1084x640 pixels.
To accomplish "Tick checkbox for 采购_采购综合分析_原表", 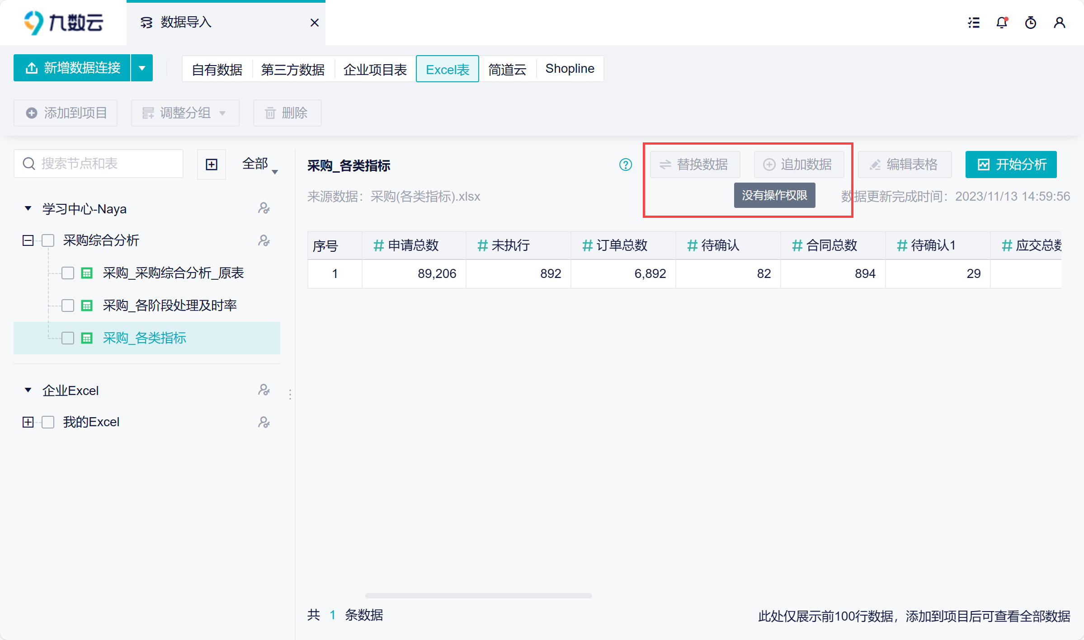I will (x=68, y=273).
